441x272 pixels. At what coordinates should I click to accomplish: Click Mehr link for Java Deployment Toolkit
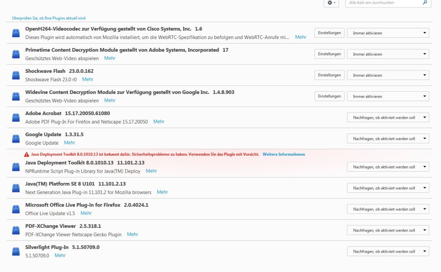152,171
